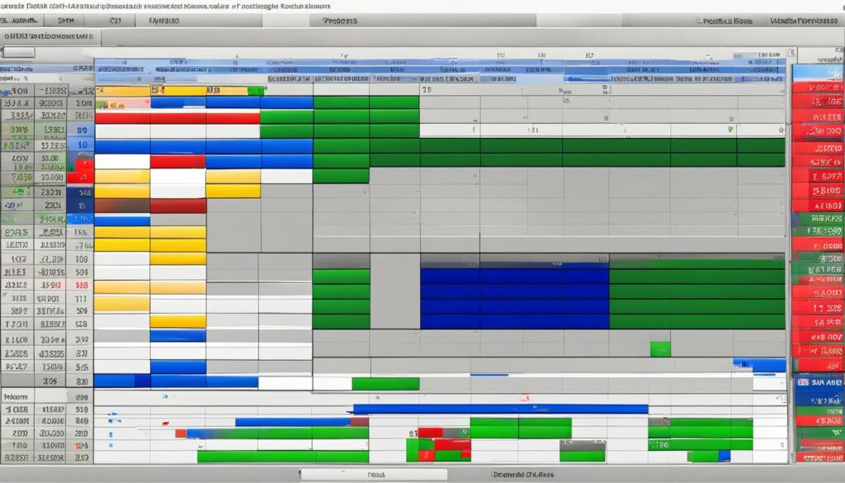Click the blue SUA ABEL cell in right sidebar

(x=817, y=383)
